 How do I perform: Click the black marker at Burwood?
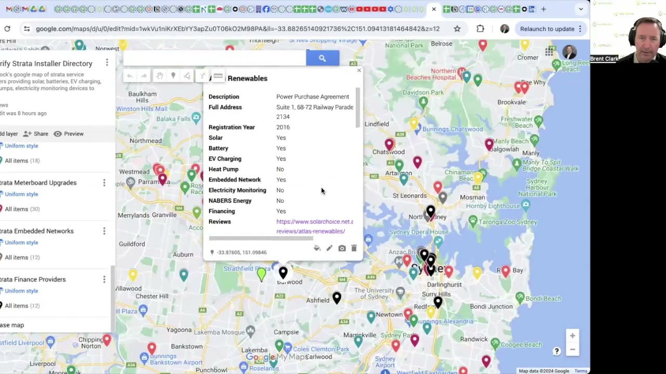(x=283, y=273)
